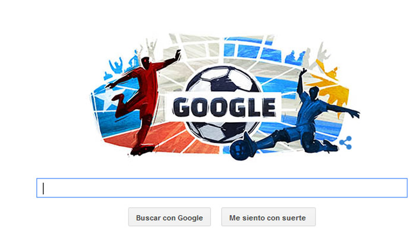Click the large black-and-white soccer ball top
Image resolution: width=416 pixels, height=249 pixels.
coord(223,79)
